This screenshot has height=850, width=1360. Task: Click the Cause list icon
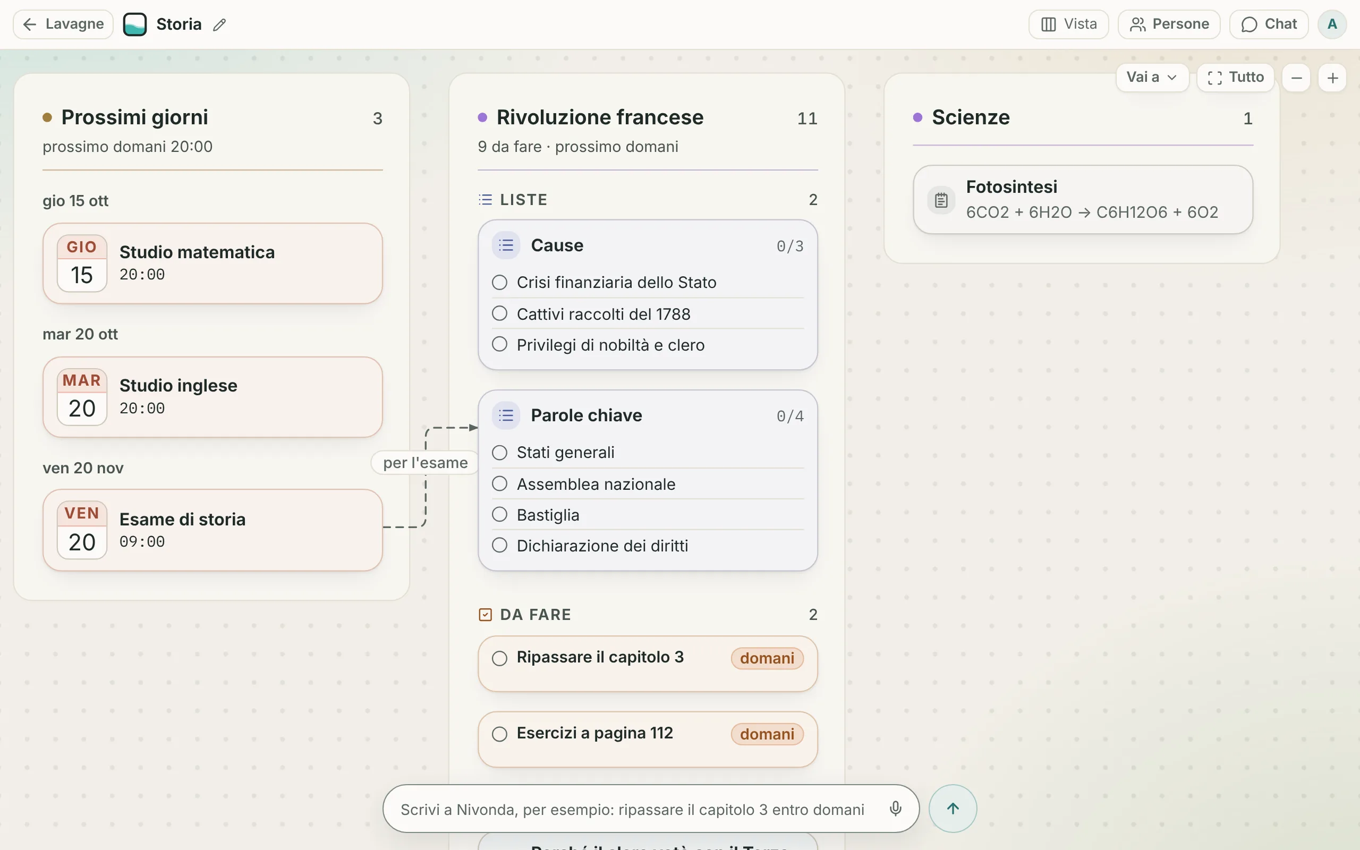(506, 245)
